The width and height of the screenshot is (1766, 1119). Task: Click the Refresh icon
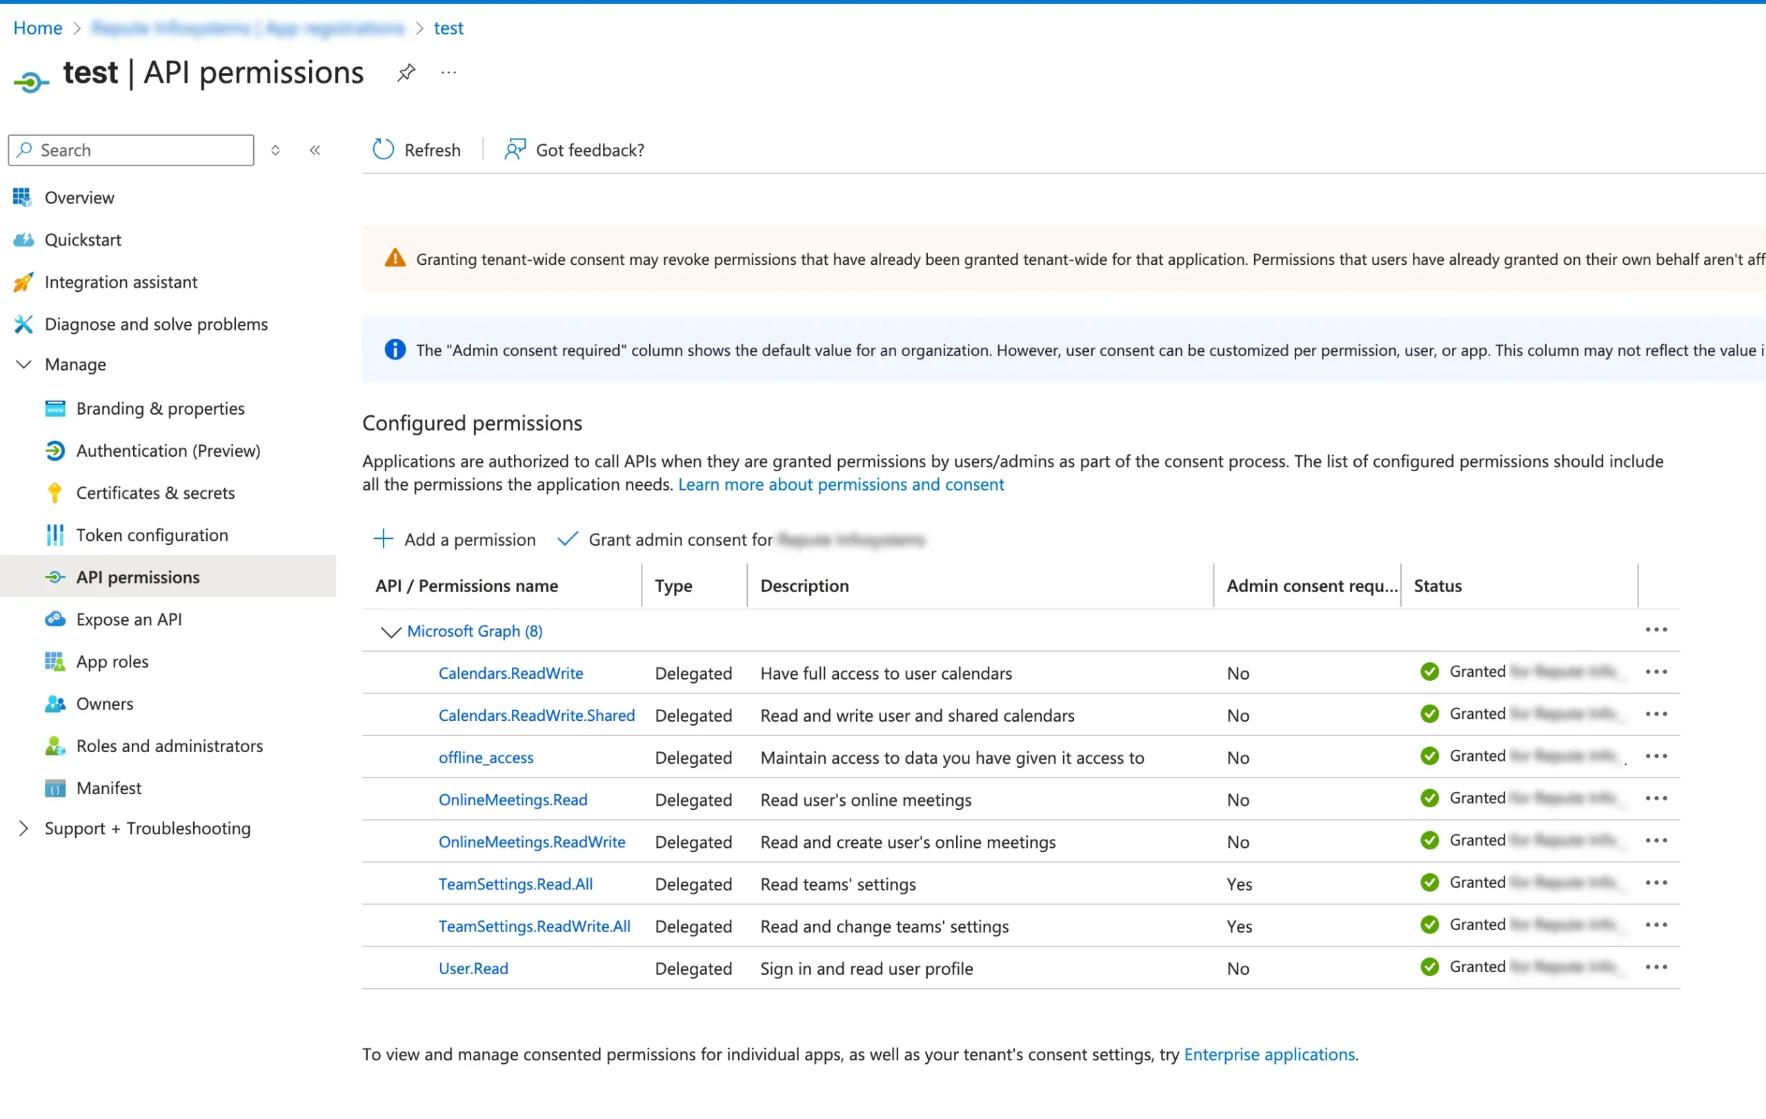pos(383,150)
